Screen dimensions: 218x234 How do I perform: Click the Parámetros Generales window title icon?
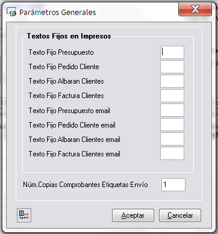click(11, 12)
